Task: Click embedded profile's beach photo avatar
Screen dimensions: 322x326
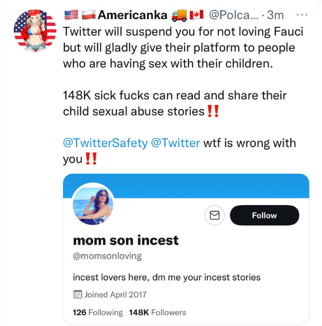Action: (x=93, y=204)
